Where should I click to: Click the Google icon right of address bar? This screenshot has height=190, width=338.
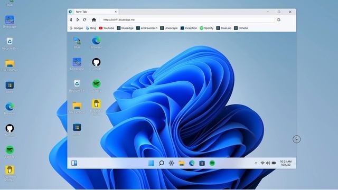click(x=279, y=20)
